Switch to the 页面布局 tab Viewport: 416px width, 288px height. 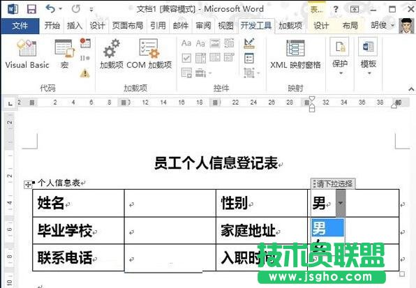(x=128, y=25)
